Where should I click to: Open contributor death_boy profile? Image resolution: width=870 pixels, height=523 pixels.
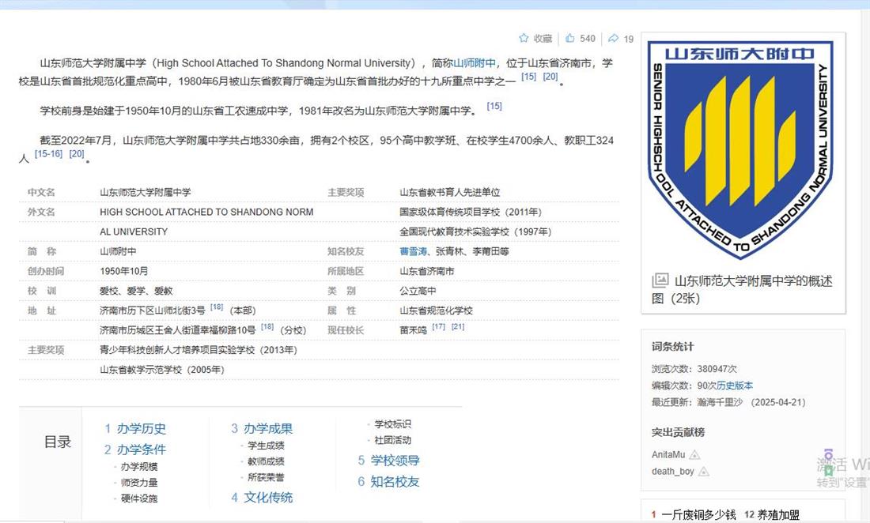coord(672,472)
